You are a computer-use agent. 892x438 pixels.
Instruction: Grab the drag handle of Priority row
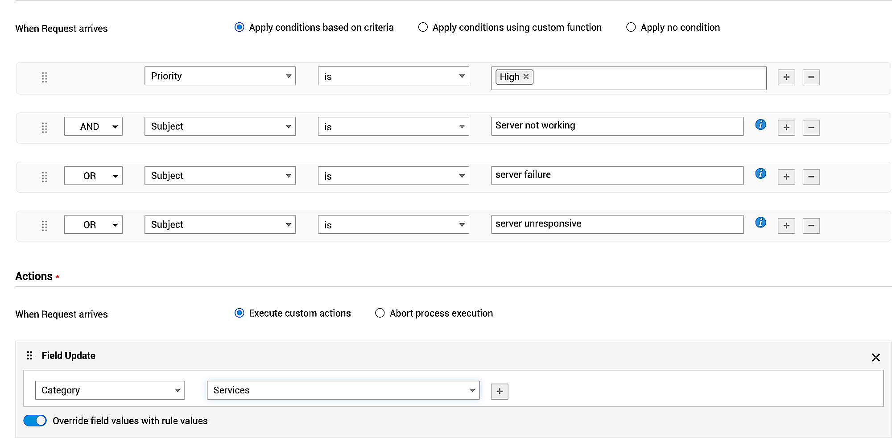point(45,78)
